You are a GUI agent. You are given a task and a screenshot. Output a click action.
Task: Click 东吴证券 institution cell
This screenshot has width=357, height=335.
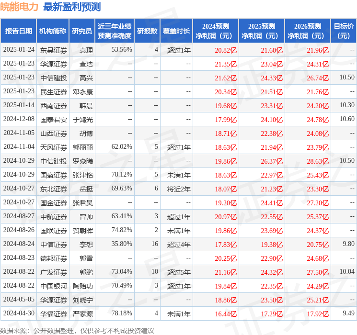(x=54, y=50)
